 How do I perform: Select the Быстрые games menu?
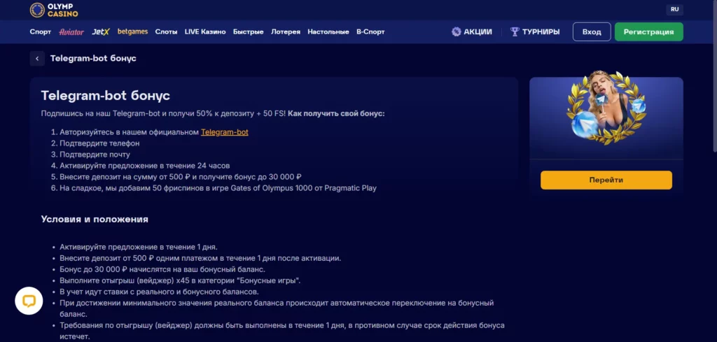pyautogui.click(x=249, y=32)
